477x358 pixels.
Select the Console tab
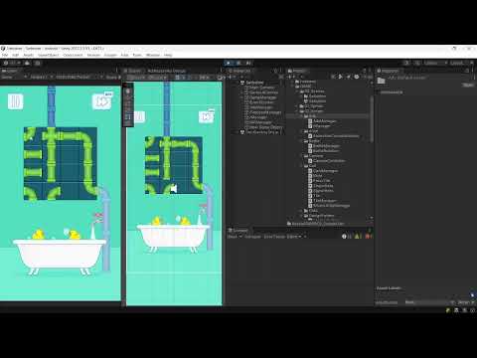pos(238,230)
